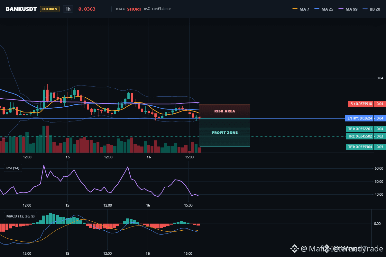Open the MACD (12, 26, 9) label
This screenshot has width=386, height=257.
20,216
